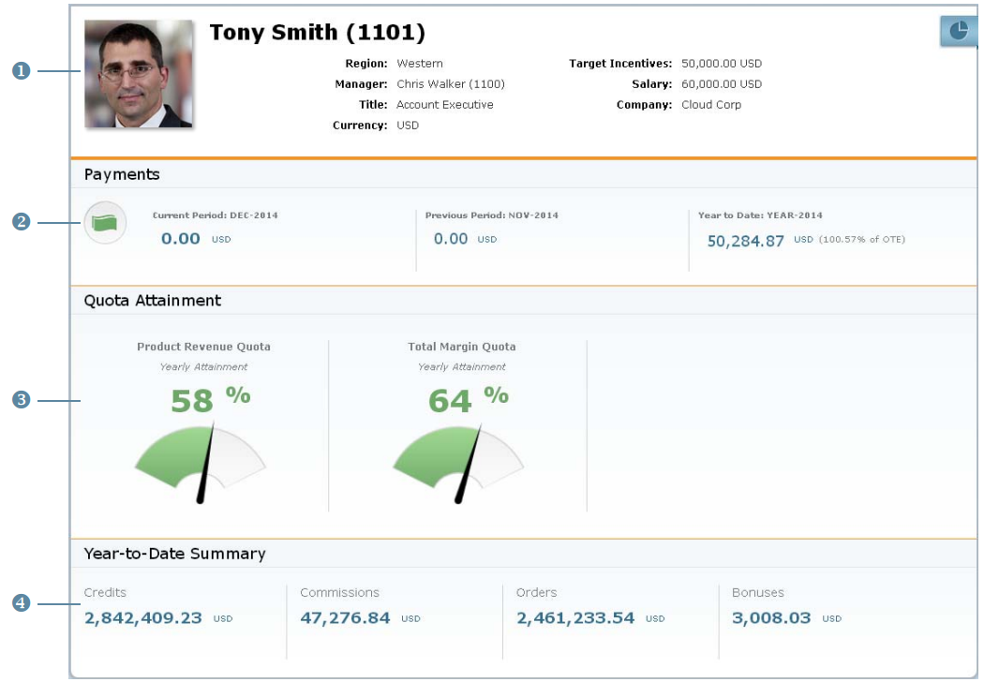Click the green money payments icon
The width and height of the screenshot is (984, 682).
[105, 223]
